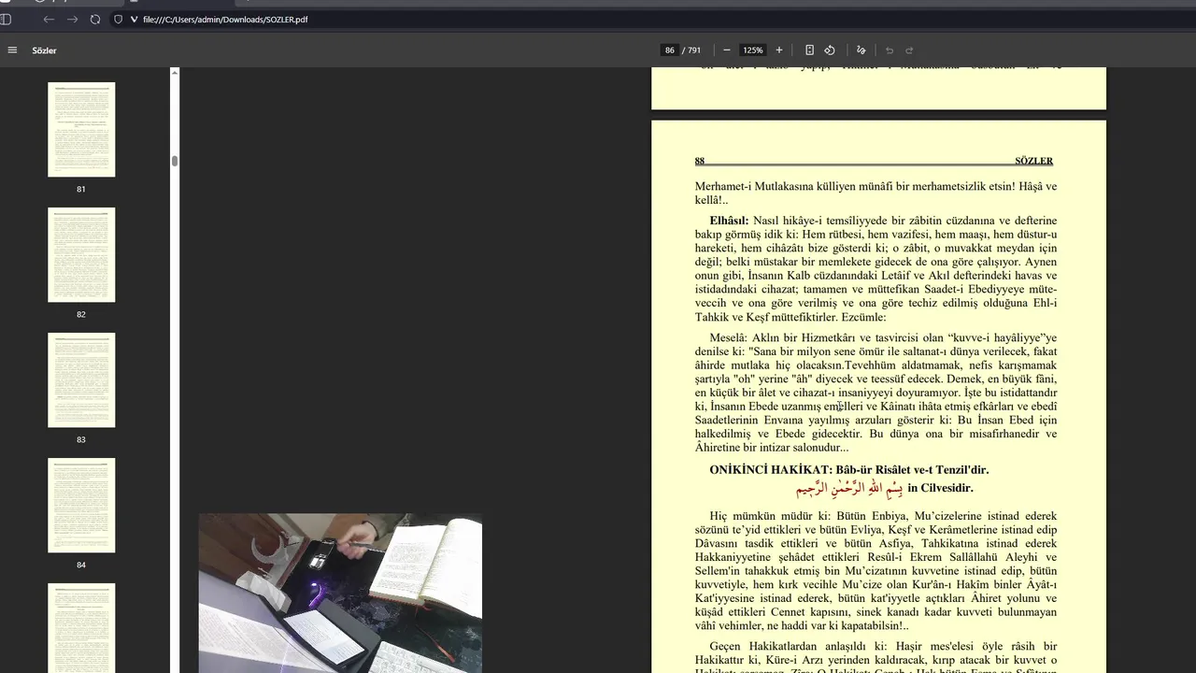
Task: Open page 81 thumbnail
Action: pos(81,129)
